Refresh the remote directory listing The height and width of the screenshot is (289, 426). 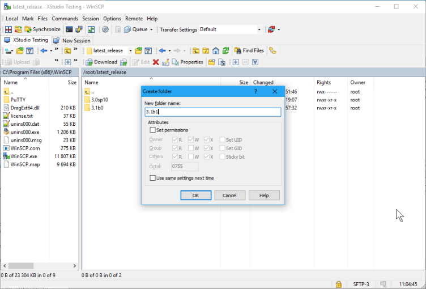click(x=225, y=51)
